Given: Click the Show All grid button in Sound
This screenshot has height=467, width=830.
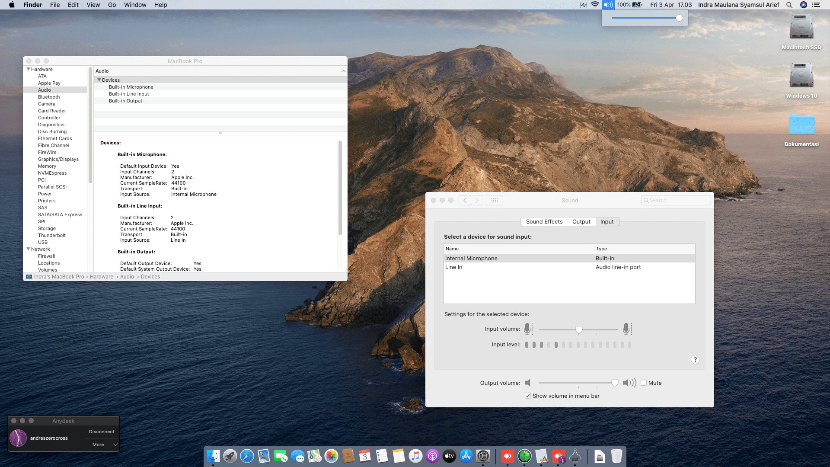Looking at the screenshot, I should click(495, 200).
